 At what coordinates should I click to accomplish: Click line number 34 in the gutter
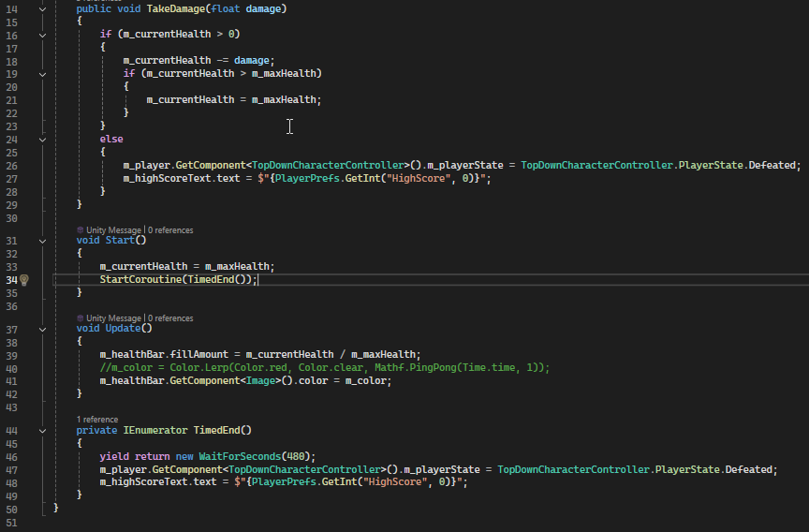[11, 280]
